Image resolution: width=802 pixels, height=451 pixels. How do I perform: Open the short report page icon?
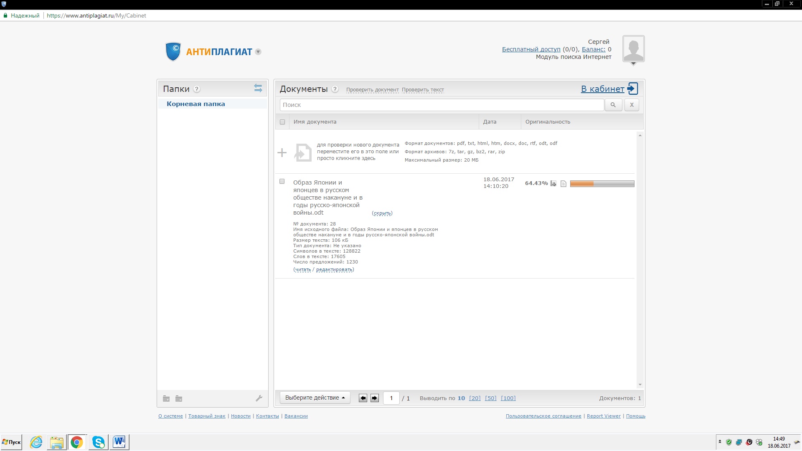click(x=563, y=183)
